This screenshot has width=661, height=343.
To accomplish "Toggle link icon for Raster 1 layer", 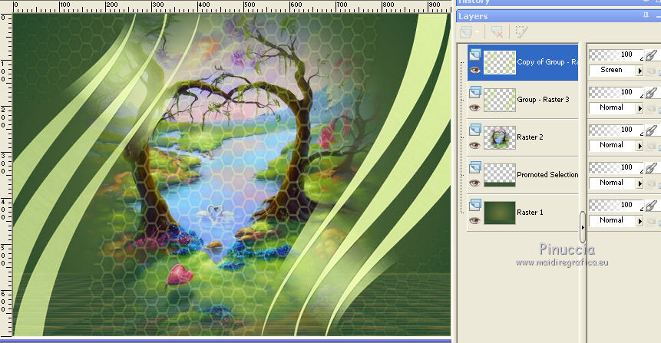I will 651,205.
